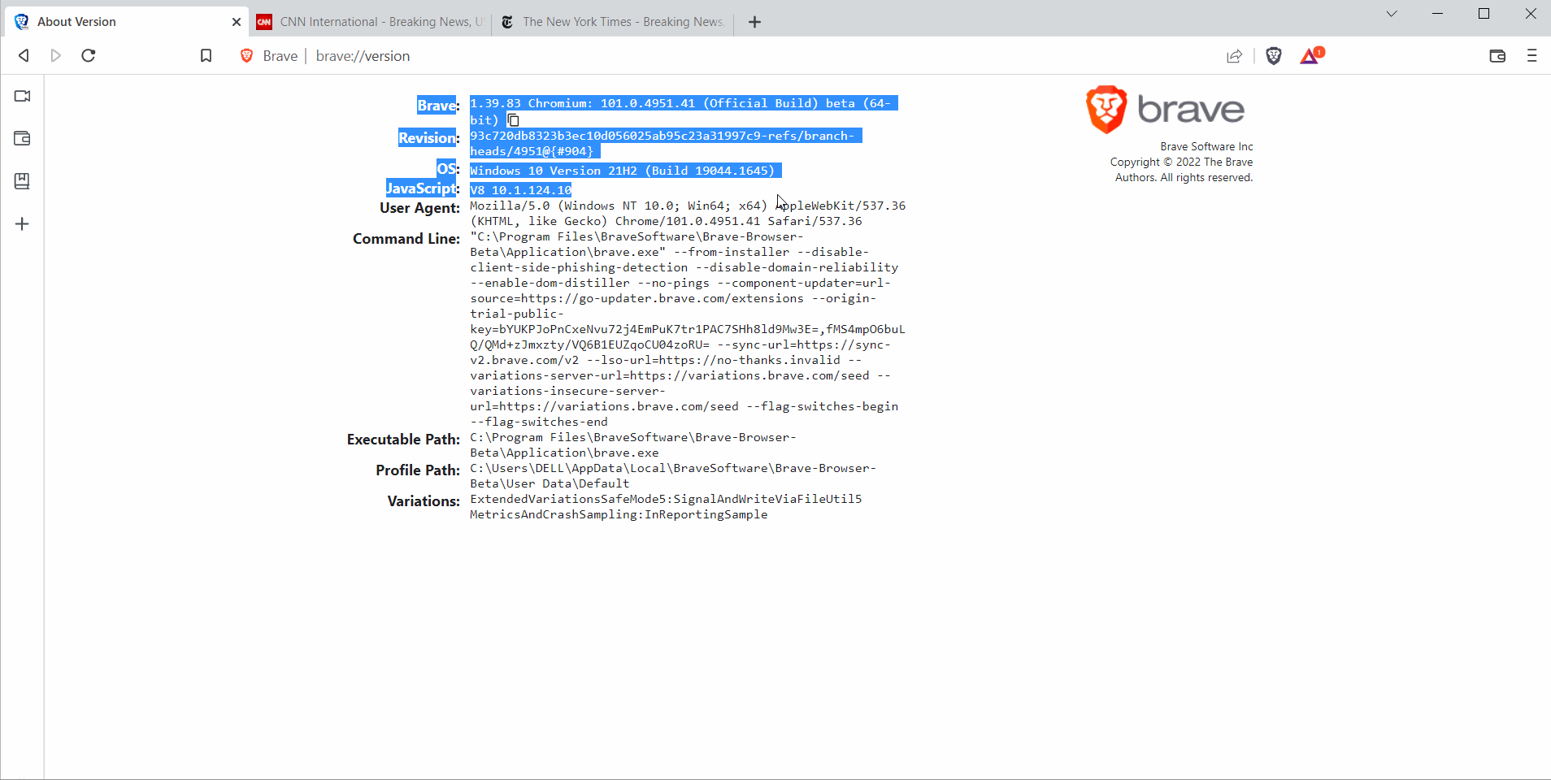Open Brave Talk from the sidebar
This screenshot has width=1551, height=780.
pos(22,96)
